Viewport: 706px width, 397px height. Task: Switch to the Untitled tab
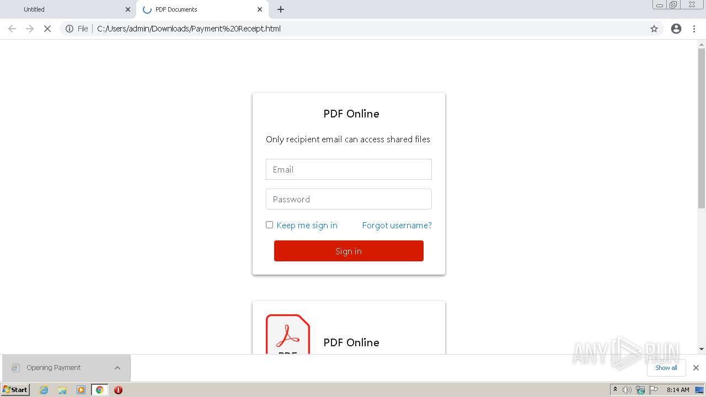click(x=68, y=9)
